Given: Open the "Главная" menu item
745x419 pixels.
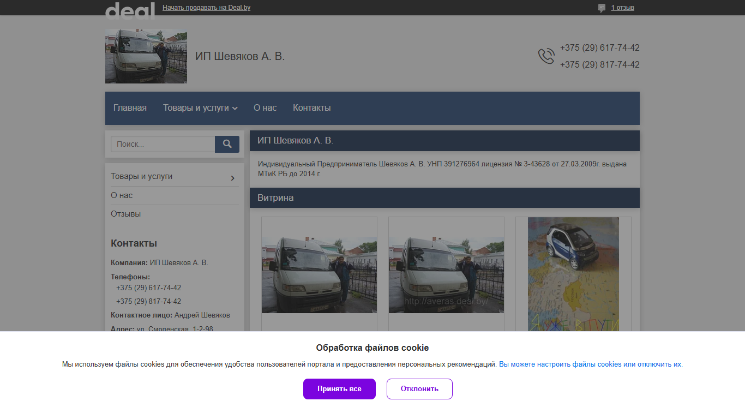Looking at the screenshot, I should (130, 108).
